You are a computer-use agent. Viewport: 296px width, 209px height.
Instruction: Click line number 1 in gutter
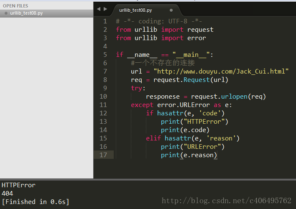click(105, 21)
